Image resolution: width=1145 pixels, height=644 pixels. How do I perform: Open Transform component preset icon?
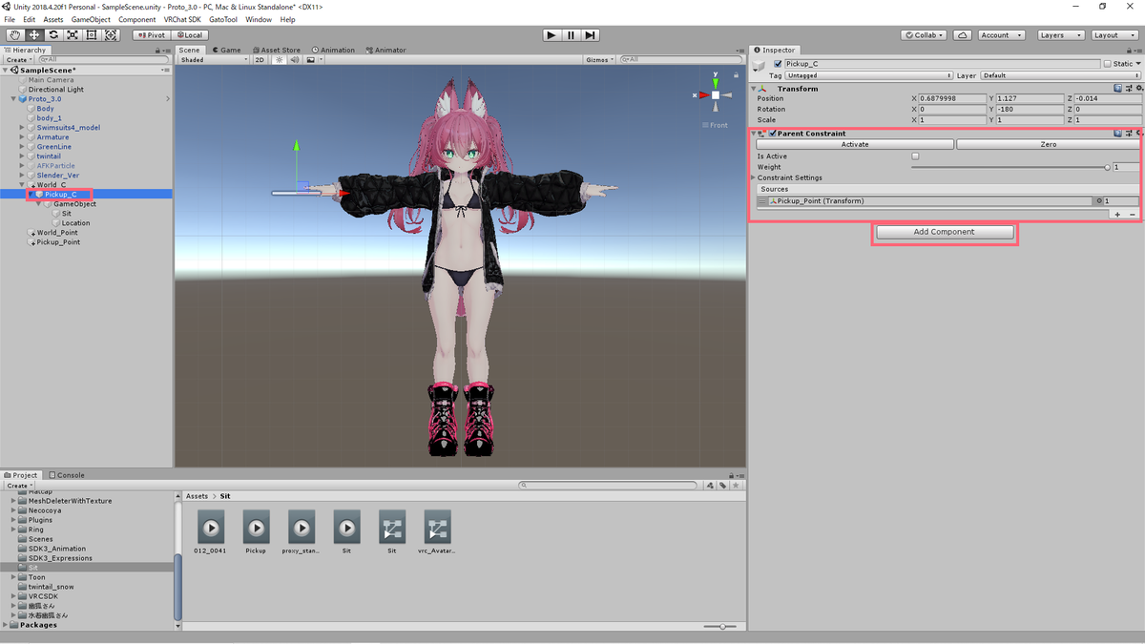pyautogui.click(x=1129, y=89)
